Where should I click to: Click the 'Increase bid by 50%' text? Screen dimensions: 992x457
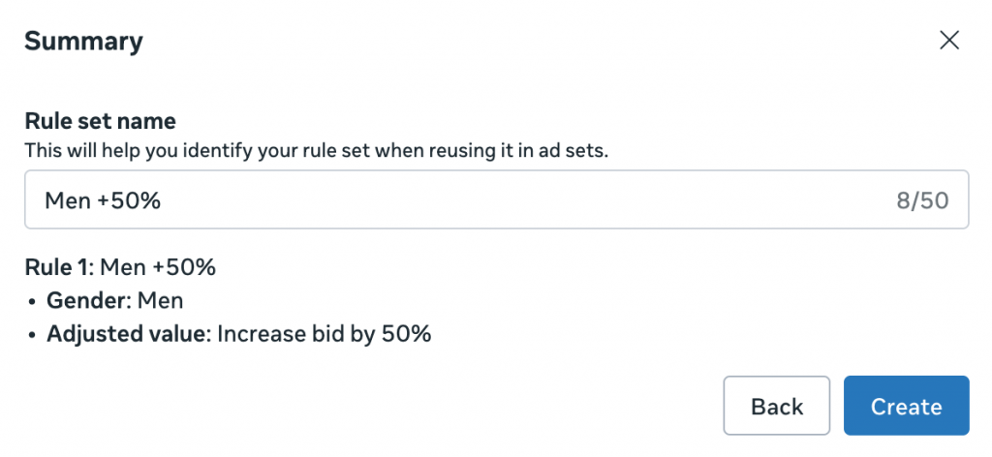pos(324,335)
